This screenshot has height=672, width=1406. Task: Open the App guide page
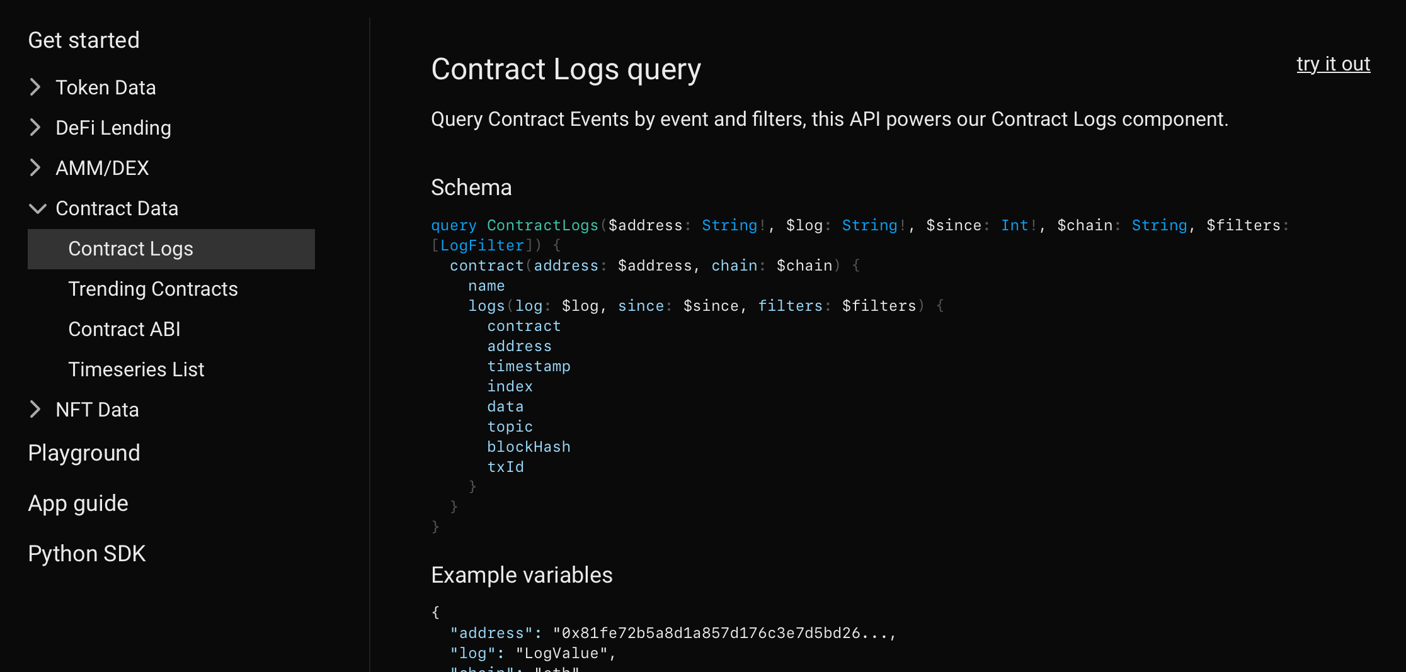pyautogui.click(x=78, y=503)
